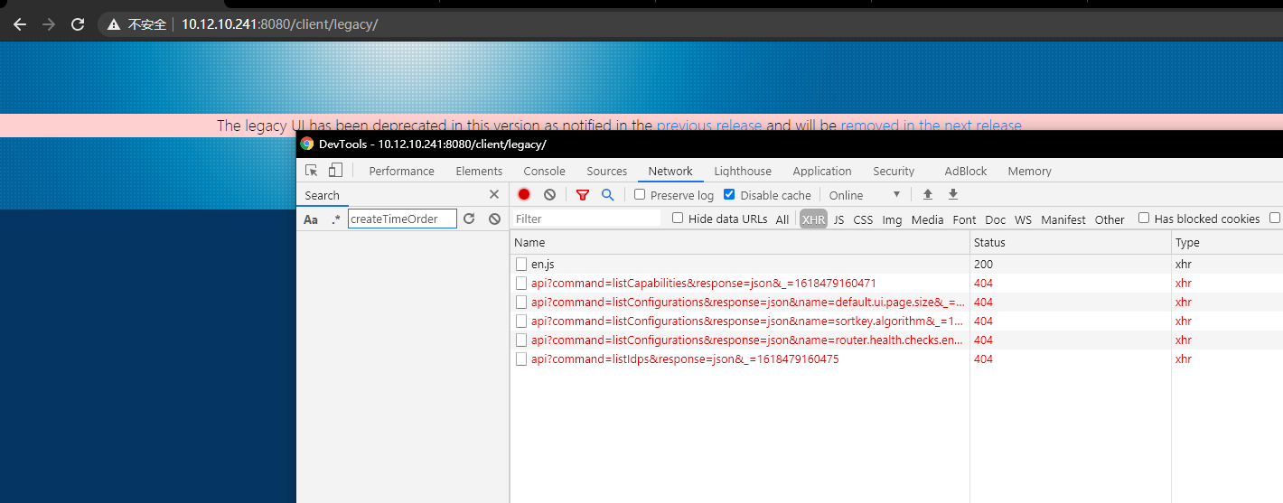The height and width of the screenshot is (503, 1283).
Task: Open the removed in the next release link
Action: click(x=931, y=126)
